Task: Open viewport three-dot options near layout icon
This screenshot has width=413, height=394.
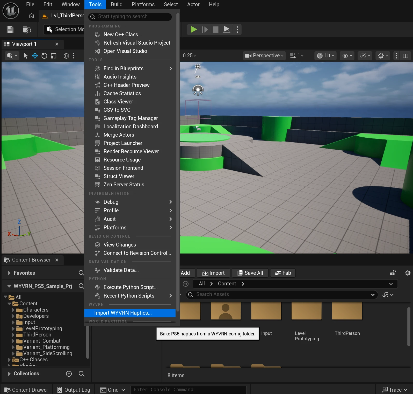Action: tap(396, 56)
